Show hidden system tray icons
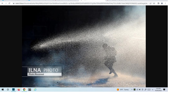187x108 pixels. click(132, 90)
